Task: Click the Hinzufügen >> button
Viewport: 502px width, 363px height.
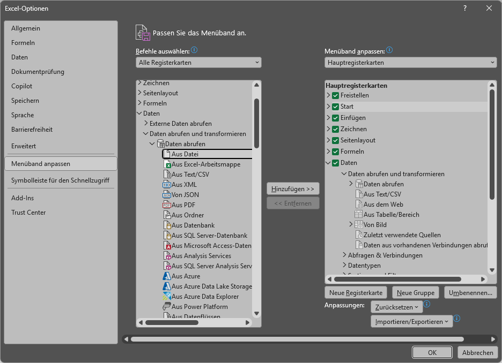Action: tap(293, 189)
